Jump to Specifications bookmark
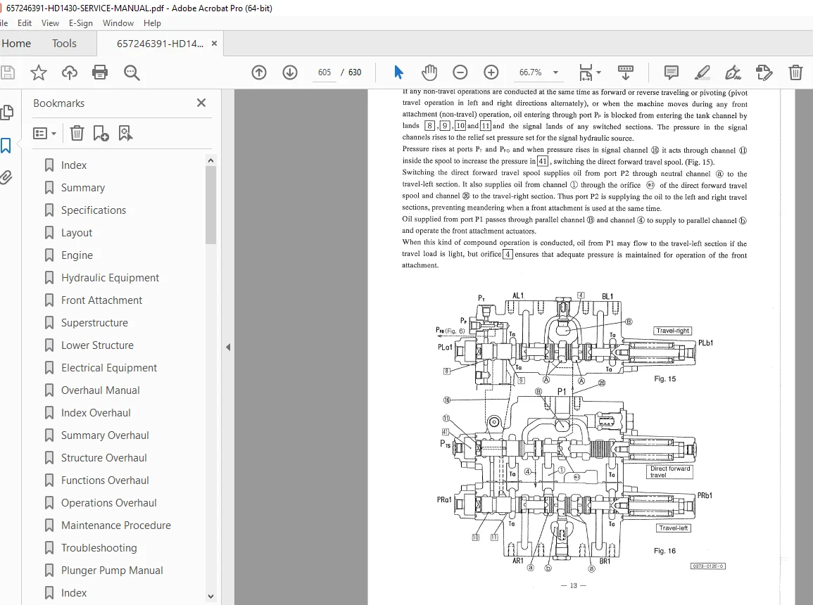Image resolution: width=813 pixels, height=605 pixels. click(x=94, y=210)
